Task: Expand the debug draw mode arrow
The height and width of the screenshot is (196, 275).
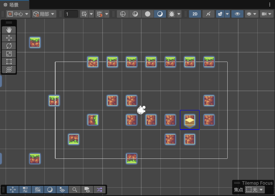Action: coord(179,14)
